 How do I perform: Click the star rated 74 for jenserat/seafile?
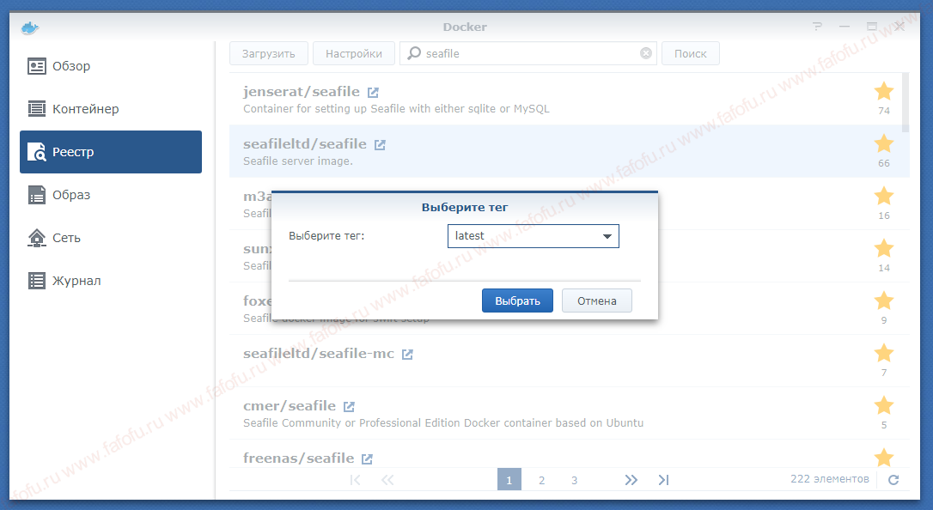(x=884, y=92)
